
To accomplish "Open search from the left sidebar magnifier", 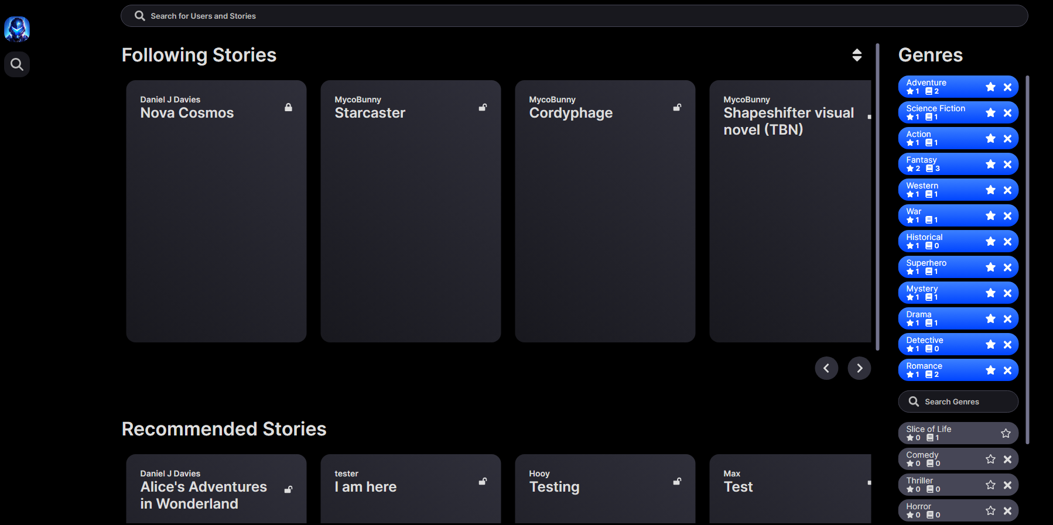I will click(17, 64).
